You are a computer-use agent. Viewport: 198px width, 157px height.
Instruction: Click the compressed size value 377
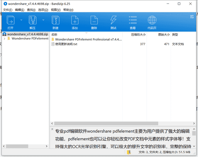coord(142,44)
